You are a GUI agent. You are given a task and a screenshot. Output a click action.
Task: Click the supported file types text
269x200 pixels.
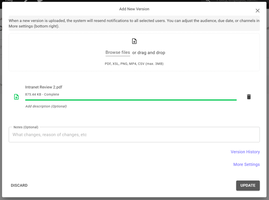[x=134, y=64]
